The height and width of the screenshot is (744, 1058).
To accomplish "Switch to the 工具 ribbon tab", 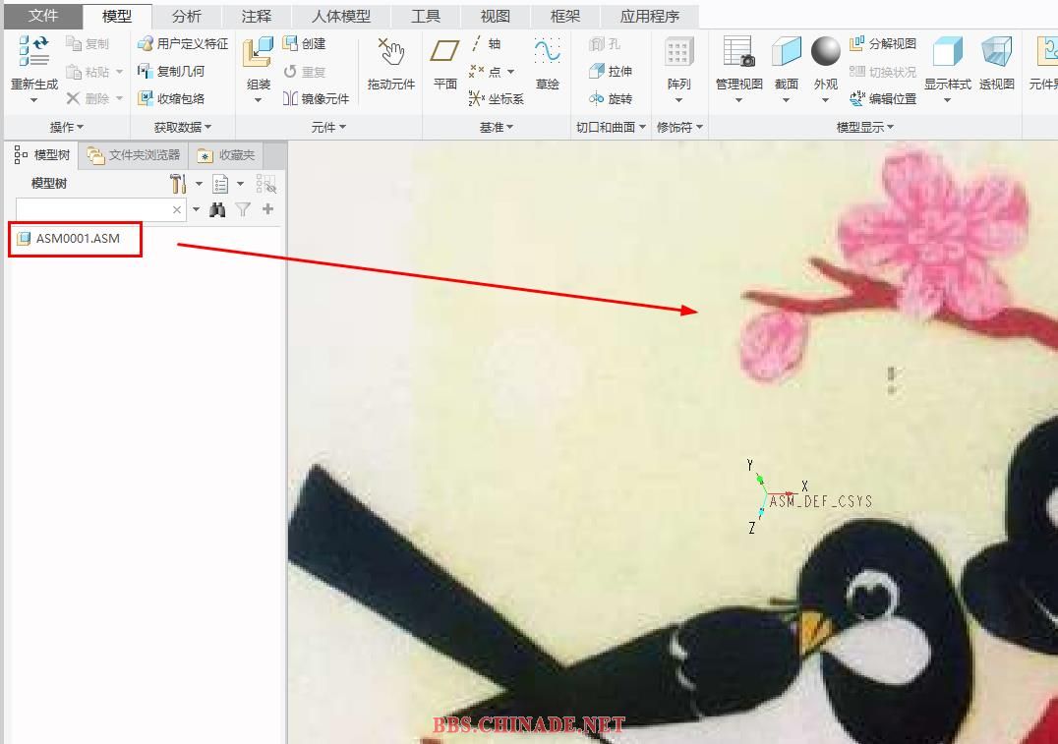I will click(x=426, y=16).
